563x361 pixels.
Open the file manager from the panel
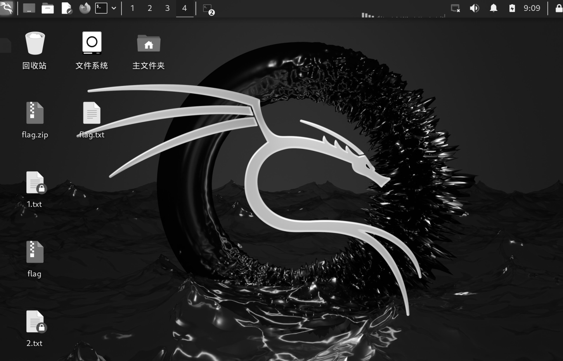click(x=48, y=8)
